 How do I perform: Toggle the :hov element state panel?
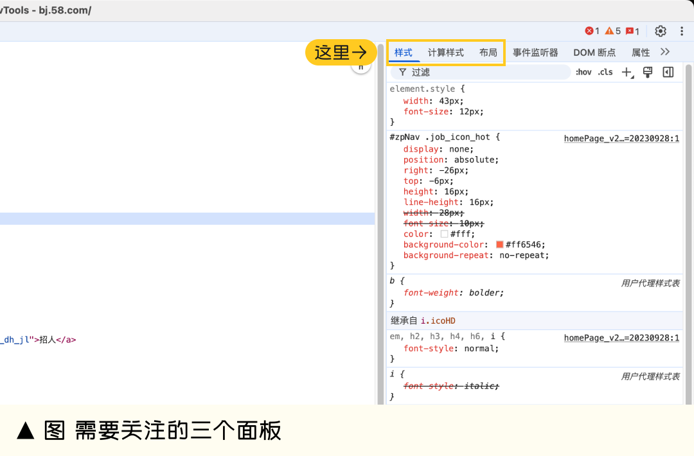coord(583,73)
